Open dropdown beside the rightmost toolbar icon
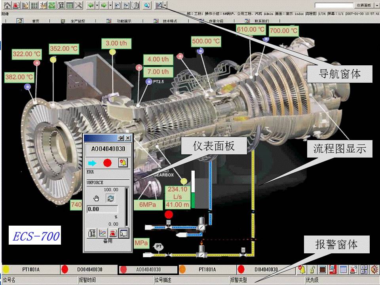This screenshot has height=285, width=380. [165, 6]
